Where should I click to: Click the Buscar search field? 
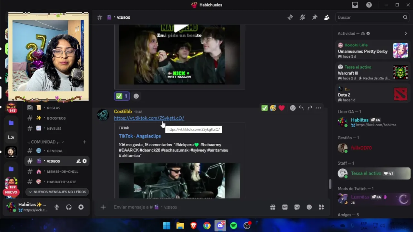pos(373,17)
